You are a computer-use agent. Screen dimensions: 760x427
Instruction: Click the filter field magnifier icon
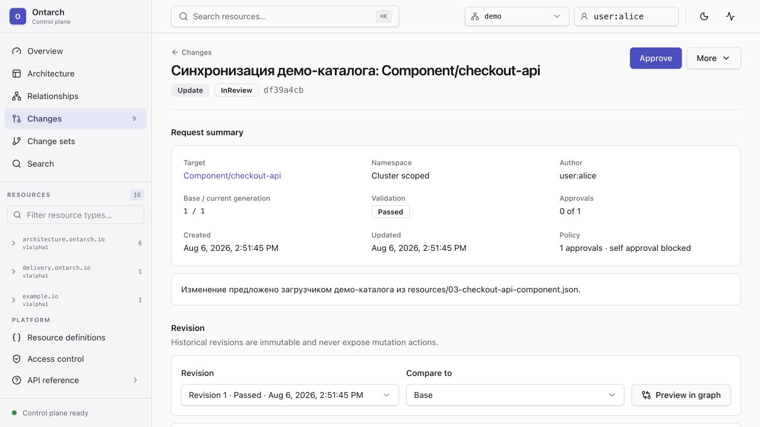coord(17,215)
